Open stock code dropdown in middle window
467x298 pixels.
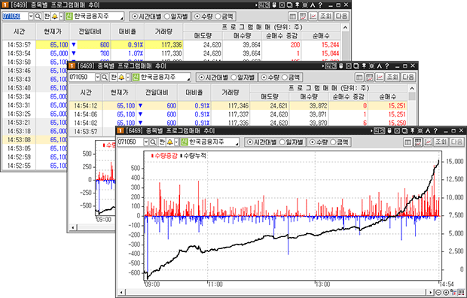click(x=97, y=78)
